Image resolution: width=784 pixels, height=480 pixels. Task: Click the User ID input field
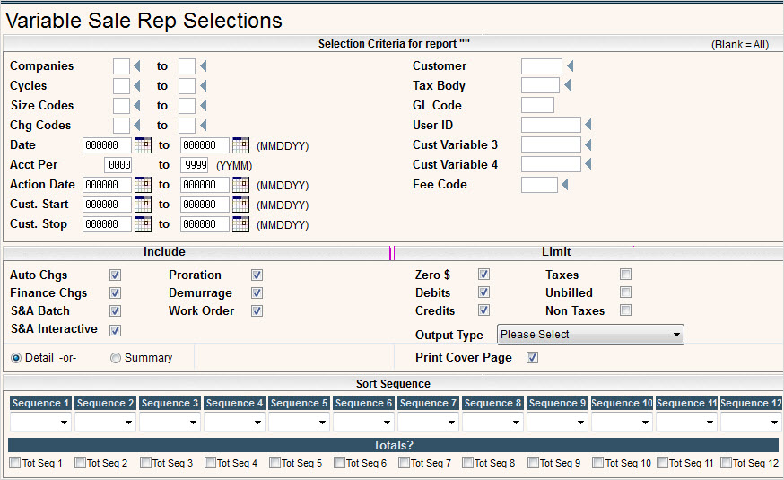pyautogui.click(x=551, y=125)
